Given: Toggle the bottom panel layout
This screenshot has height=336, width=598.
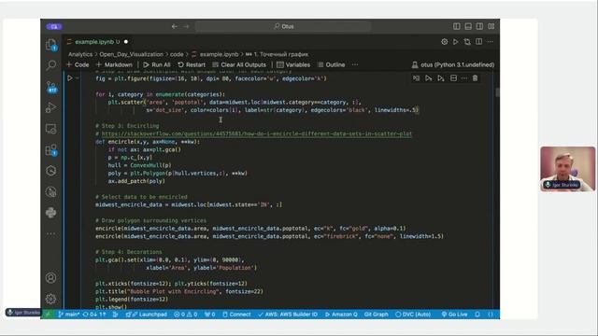Looking at the screenshot, I should pyautogui.click(x=468, y=26).
